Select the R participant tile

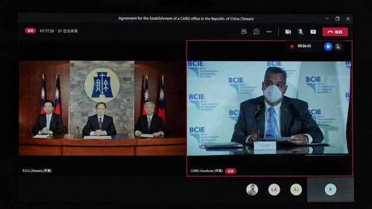[331, 190]
